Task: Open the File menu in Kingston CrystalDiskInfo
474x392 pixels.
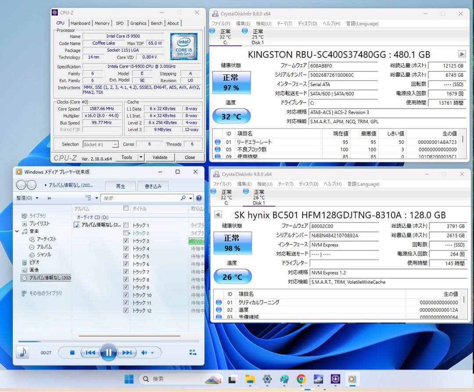Action: coord(221,24)
